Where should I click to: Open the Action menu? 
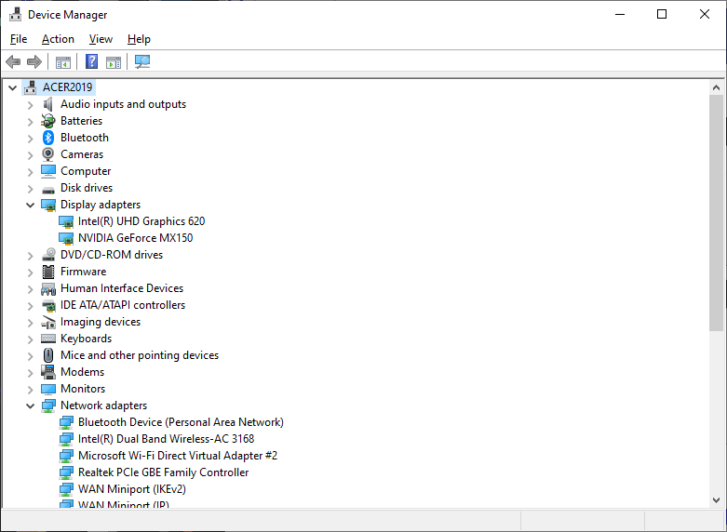coord(58,39)
